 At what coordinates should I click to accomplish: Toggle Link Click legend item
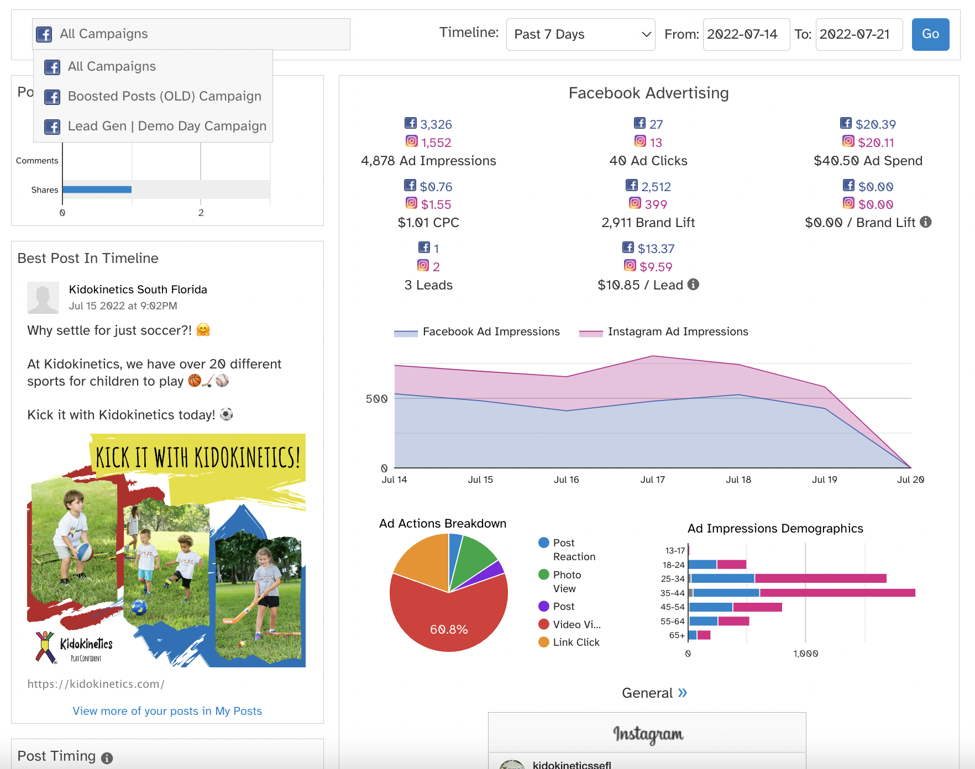[x=569, y=642]
